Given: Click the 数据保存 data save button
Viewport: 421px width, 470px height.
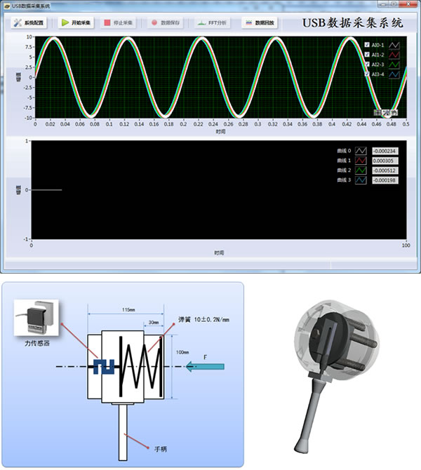Looking at the screenshot, I should point(166,22).
